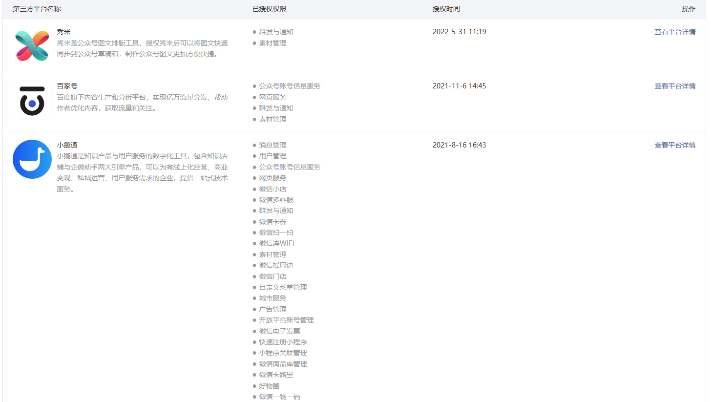Click the 小鹅通 blue goose logo
The height and width of the screenshot is (402, 711).
pyautogui.click(x=32, y=159)
